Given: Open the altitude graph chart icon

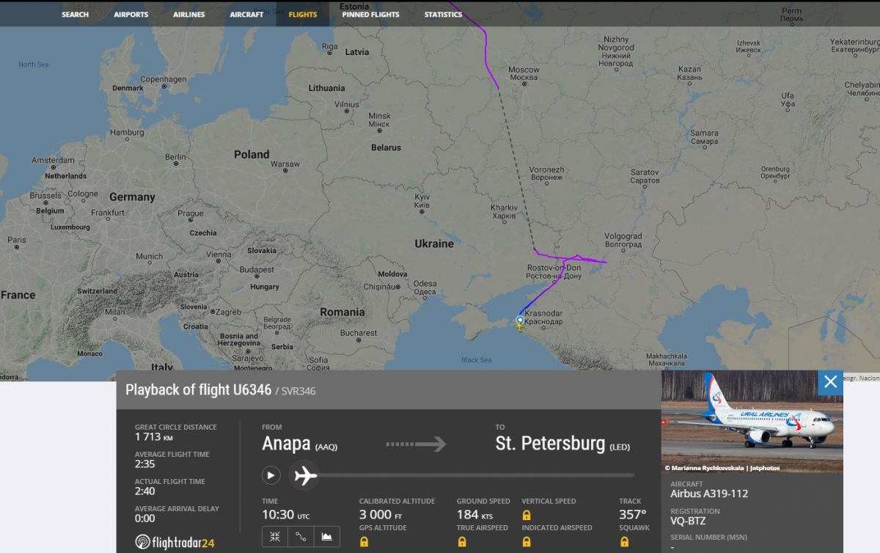Looking at the screenshot, I should tap(327, 536).
